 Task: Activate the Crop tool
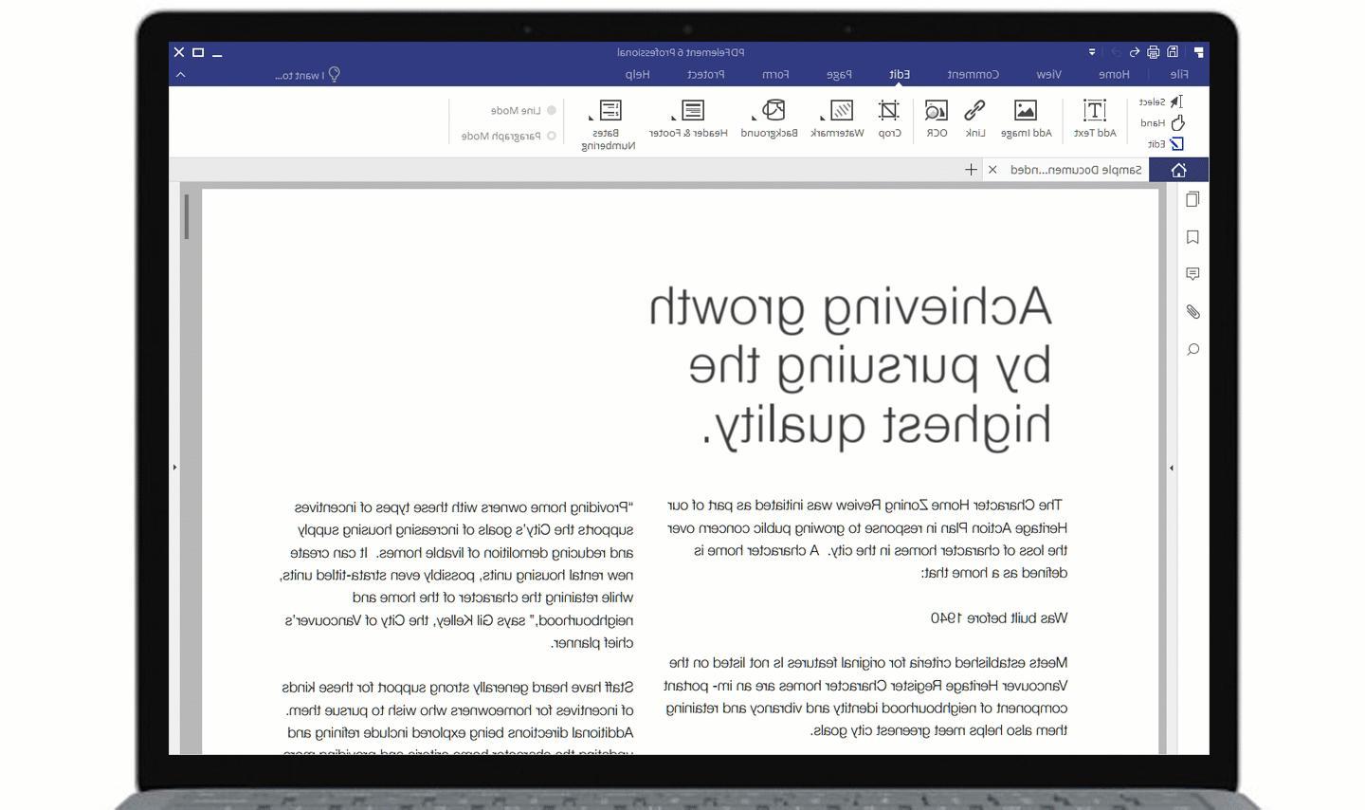889,120
